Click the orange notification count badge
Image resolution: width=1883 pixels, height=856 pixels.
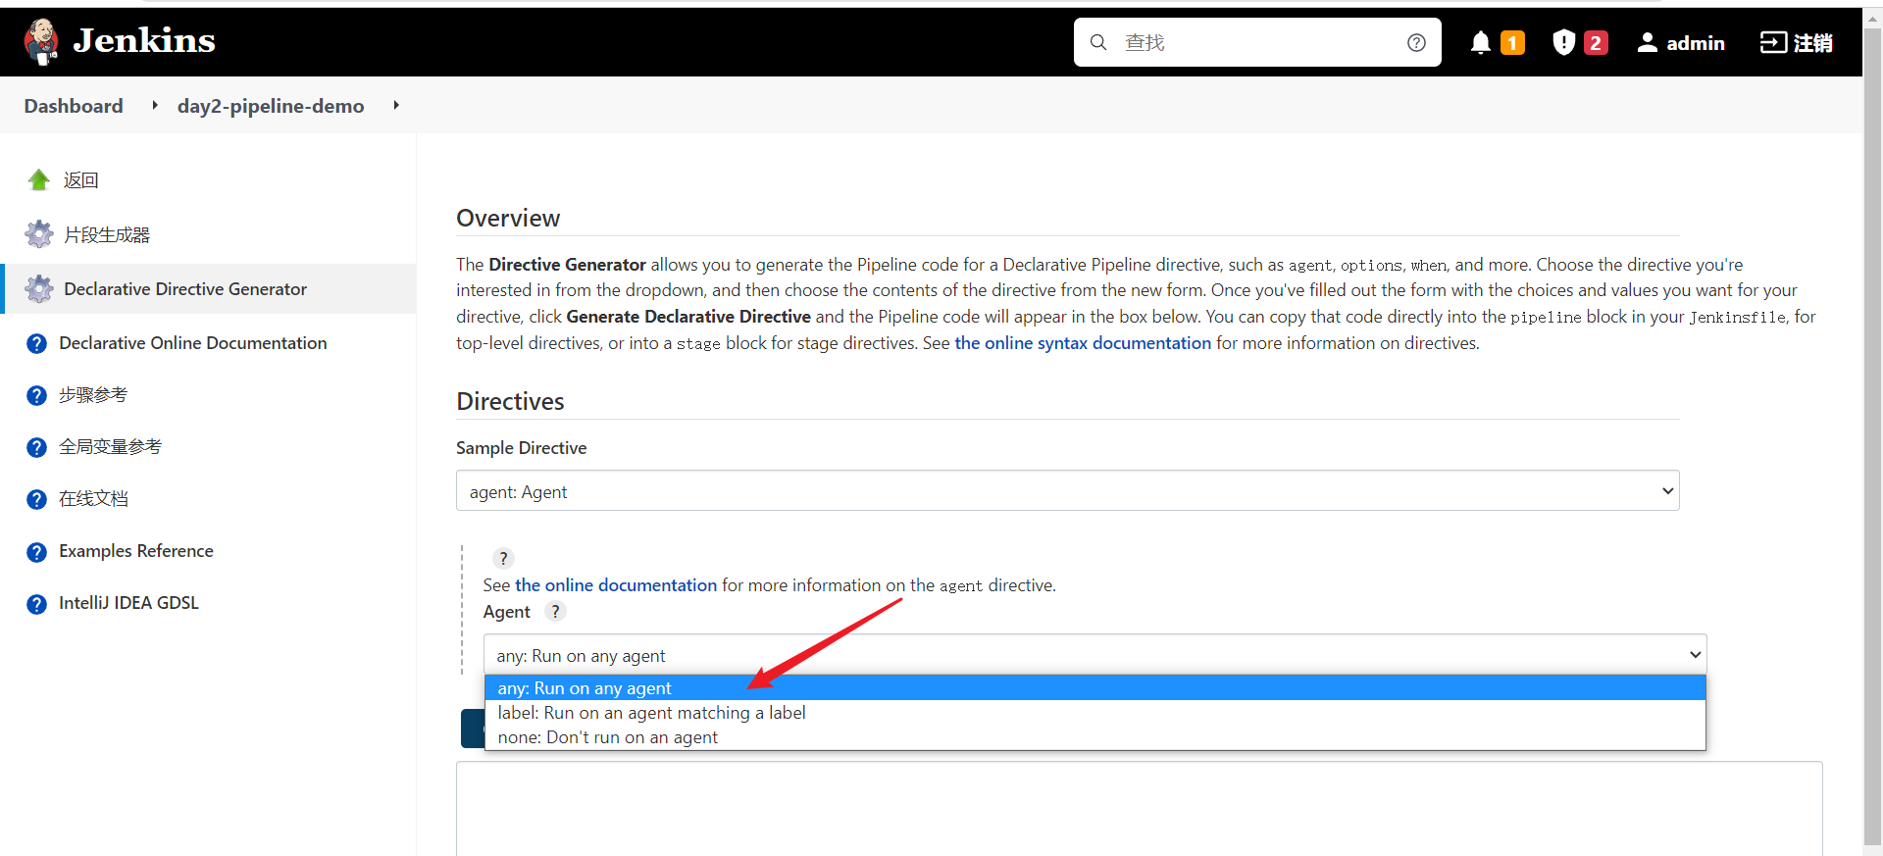[x=1512, y=43]
